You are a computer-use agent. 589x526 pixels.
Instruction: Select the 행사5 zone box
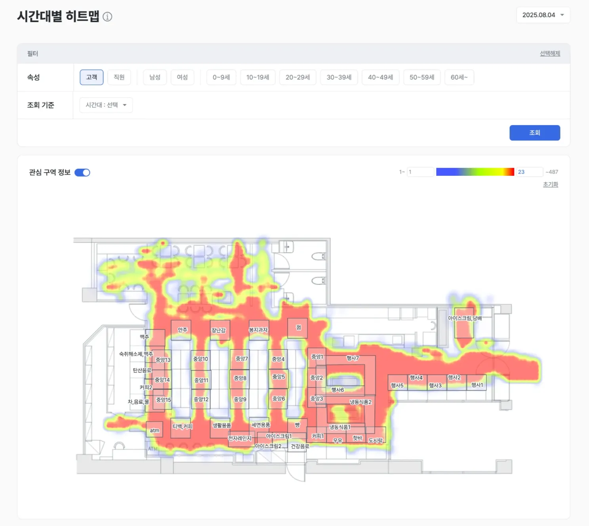point(398,383)
